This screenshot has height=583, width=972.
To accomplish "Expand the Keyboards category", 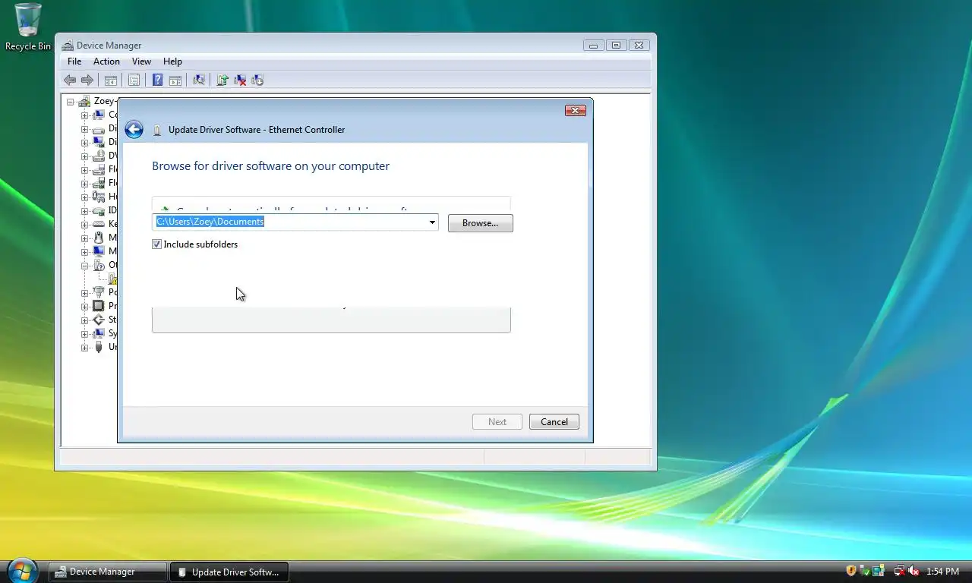I will [x=84, y=225].
